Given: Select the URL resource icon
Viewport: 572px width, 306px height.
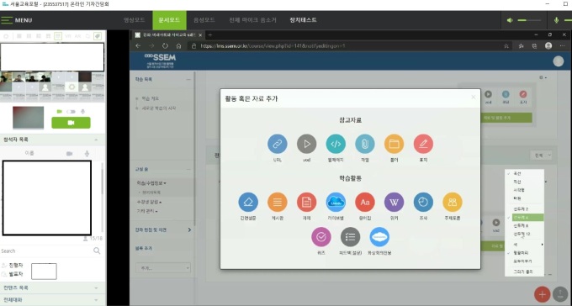Looking at the screenshot, I should (x=278, y=144).
